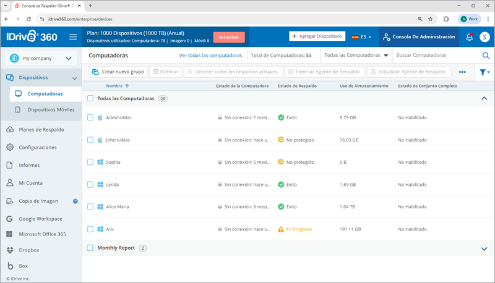Click the search magnifier icon for computers

486,56
